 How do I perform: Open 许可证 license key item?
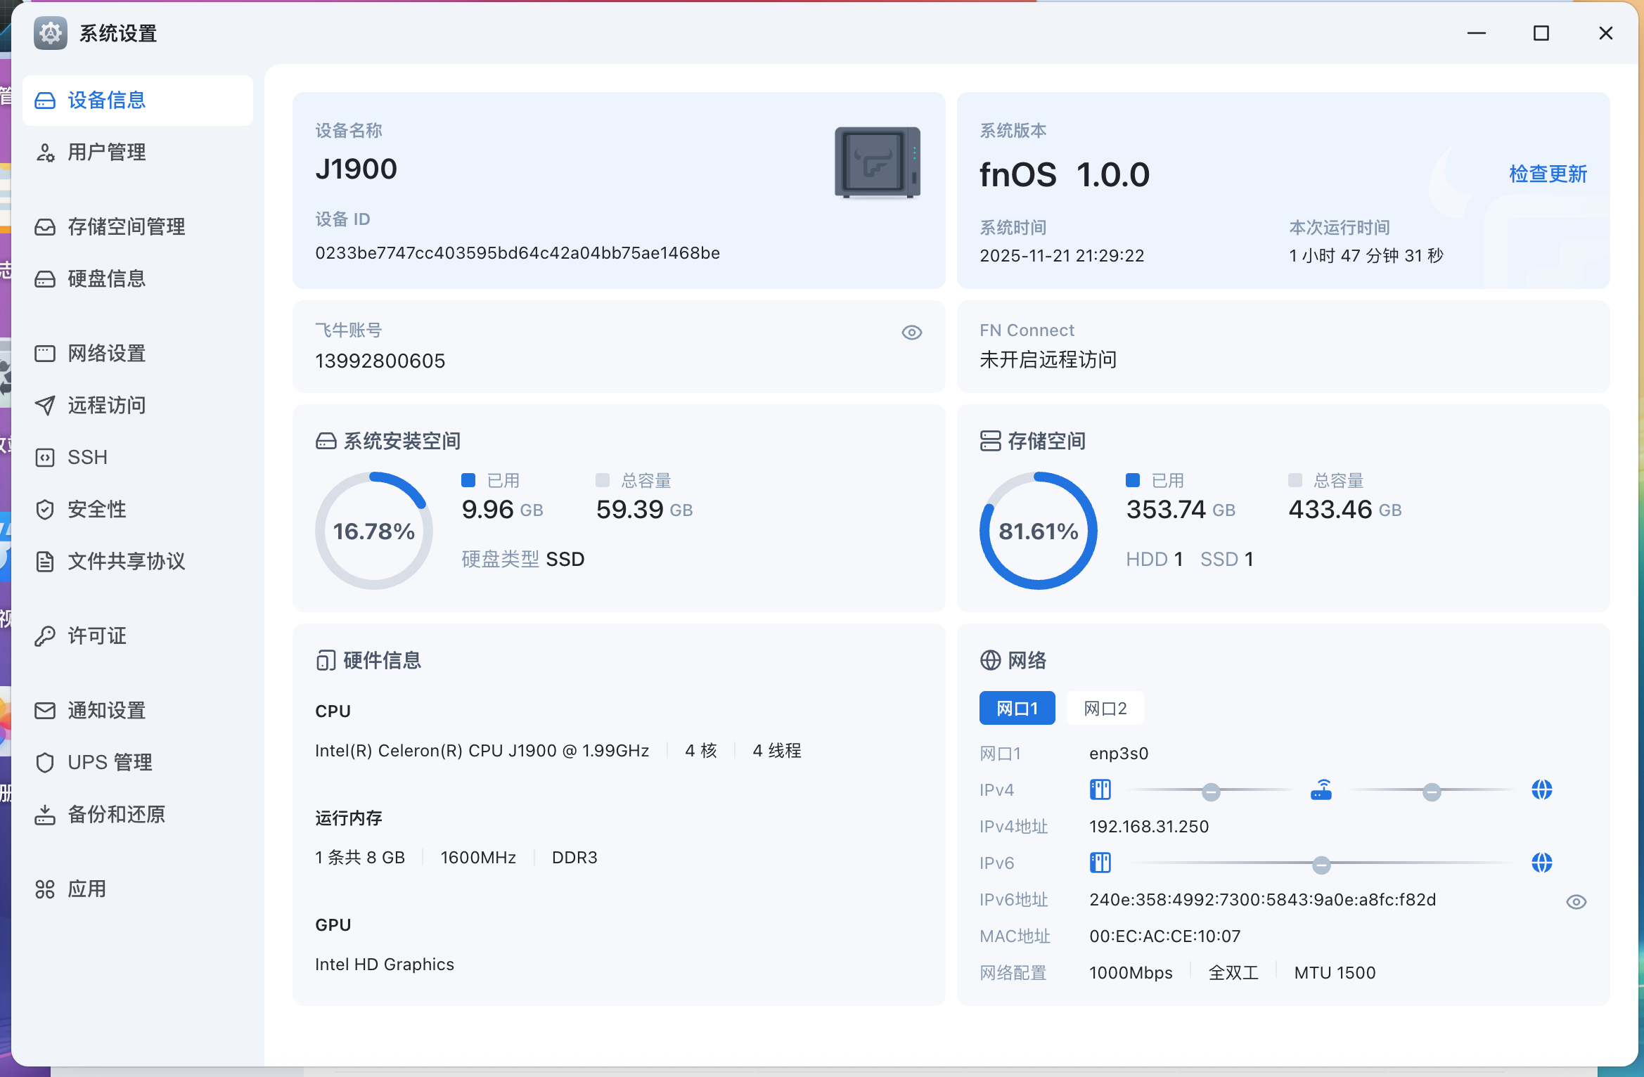click(x=96, y=636)
